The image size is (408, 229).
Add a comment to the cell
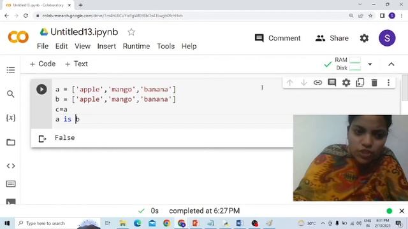(x=331, y=83)
